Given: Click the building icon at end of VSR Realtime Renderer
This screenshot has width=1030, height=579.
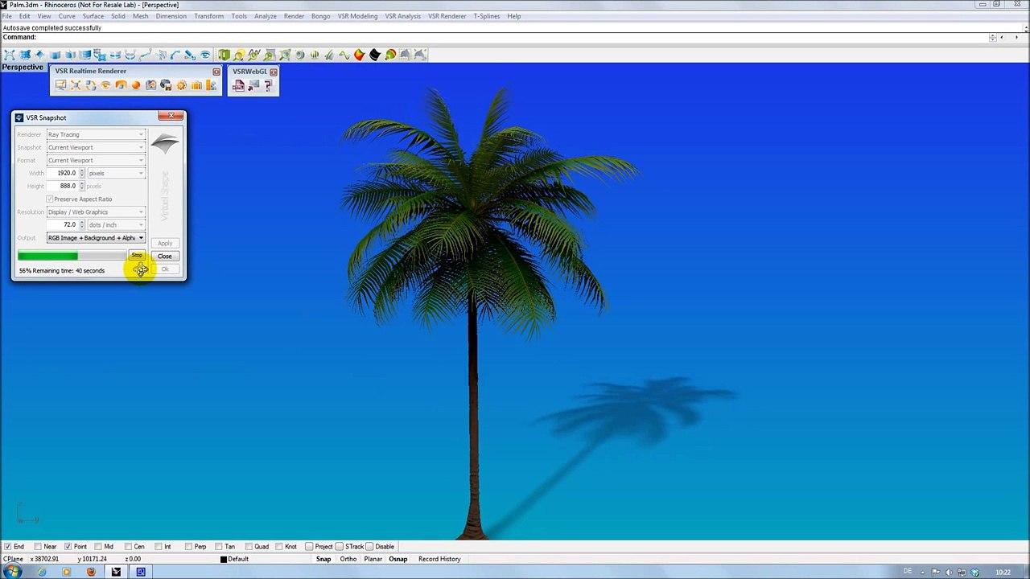Looking at the screenshot, I should (x=211, y=85).
